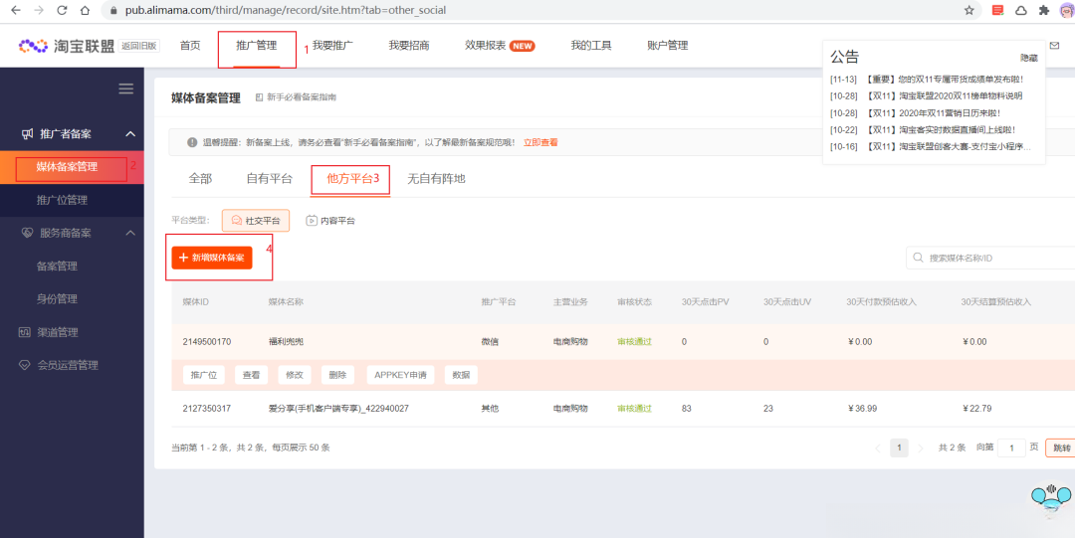The width and height of the screenshot is (1075, 538).
Task: Hide the 公告 announcement panel
Action: click(1029, 59)
